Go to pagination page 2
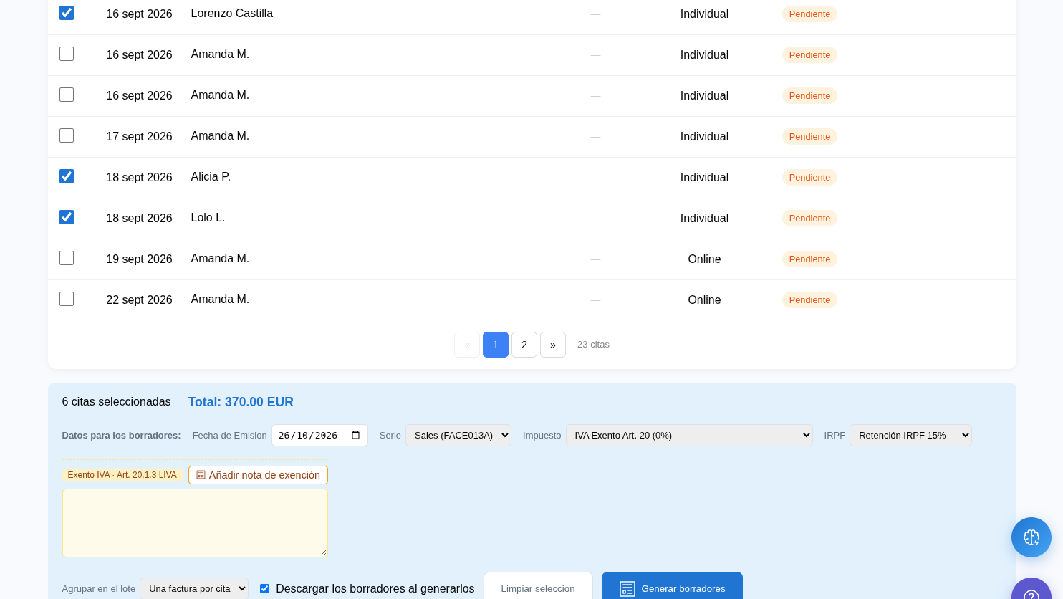This screenshot has width=1063, height=599. coord(524,345)
